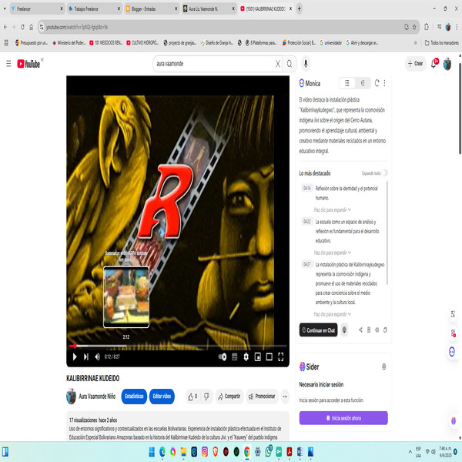462x462 pixels.
Task: Skip to the next video
Action: click(86, 357)
